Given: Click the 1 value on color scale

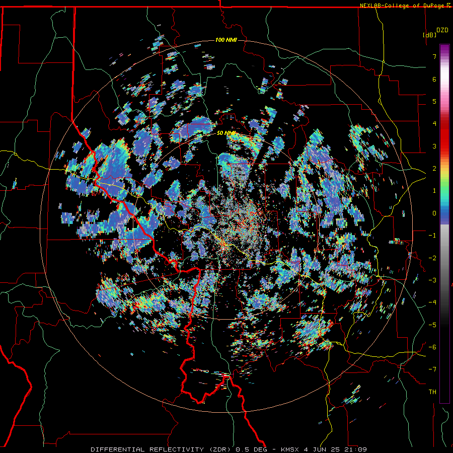Looking at the screenshot, I should (434, 191).
